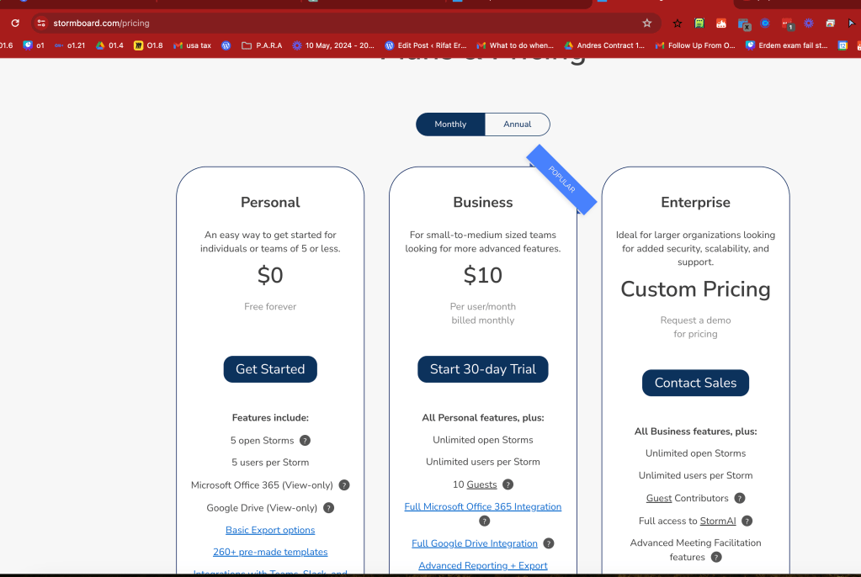Click the POPULAR ribbon on Business card
This screenshot has height=577, width=861.
click(561, 179)
